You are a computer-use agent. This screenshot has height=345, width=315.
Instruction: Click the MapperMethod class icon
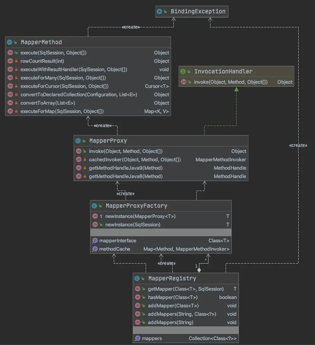coord(10,42)
